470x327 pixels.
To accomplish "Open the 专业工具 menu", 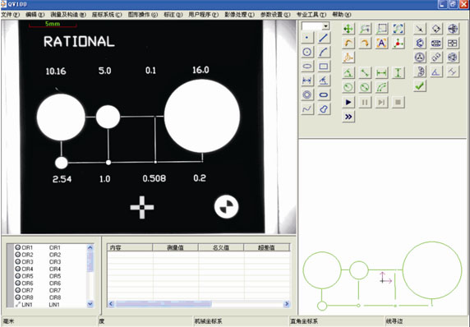I will pyautogui.click(x=311, y=15).
